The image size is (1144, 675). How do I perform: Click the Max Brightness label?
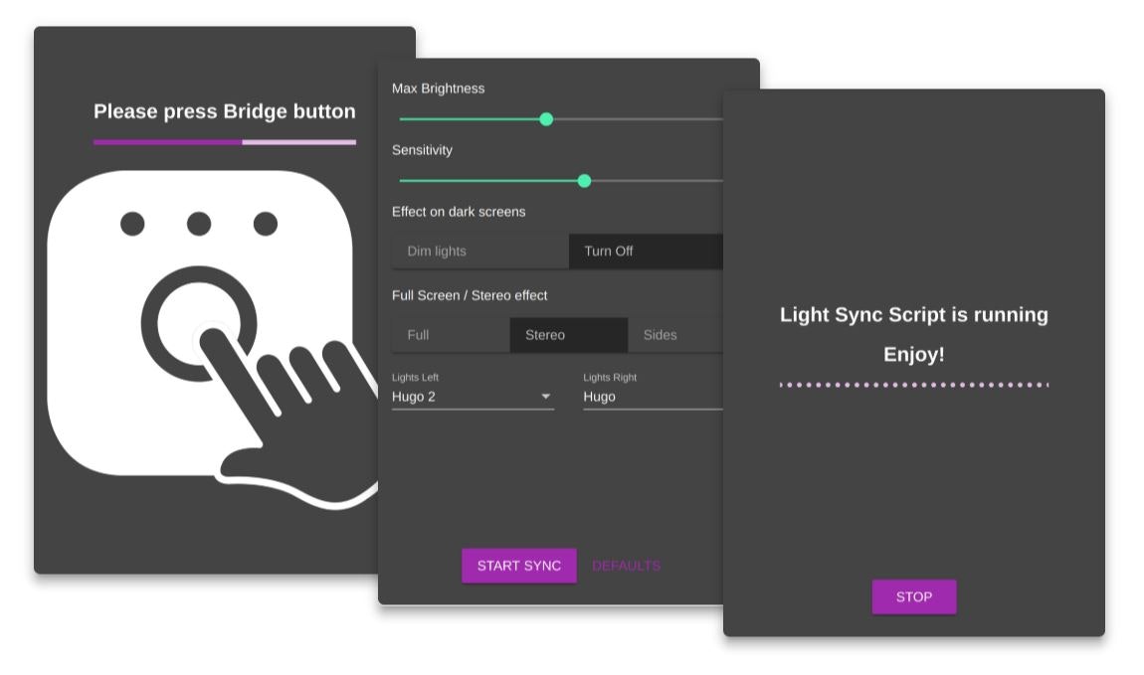click(438, 88)
